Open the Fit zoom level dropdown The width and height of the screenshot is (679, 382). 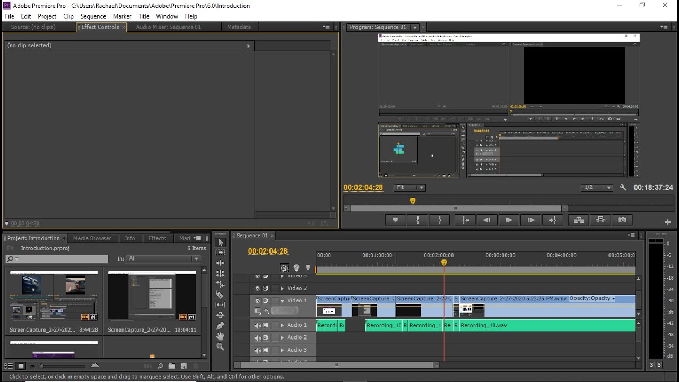coord(410,187)
